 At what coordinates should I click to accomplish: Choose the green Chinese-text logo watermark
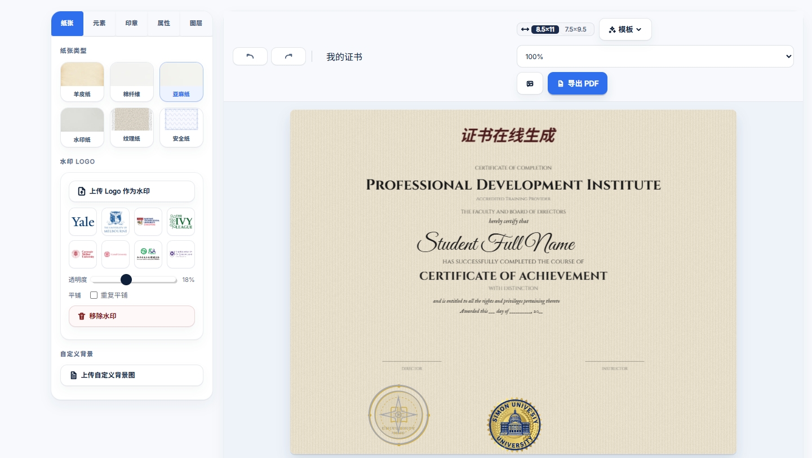(x=148, y=254)
